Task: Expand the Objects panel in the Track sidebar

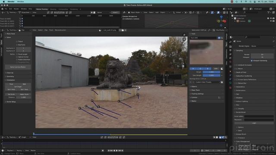Action: tap(194, 87)
